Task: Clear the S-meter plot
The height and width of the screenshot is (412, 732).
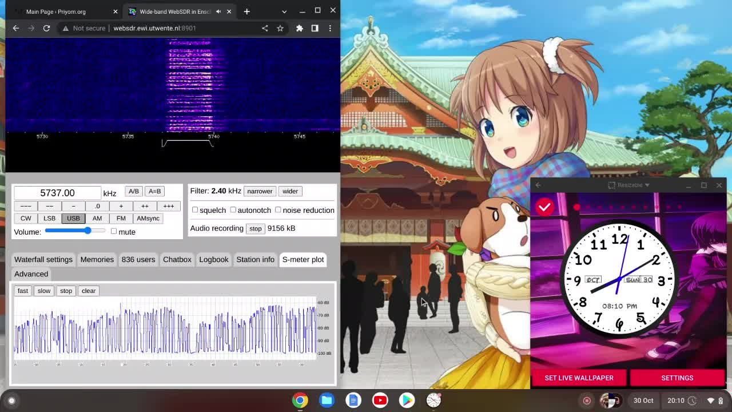Action: [89, 291]
